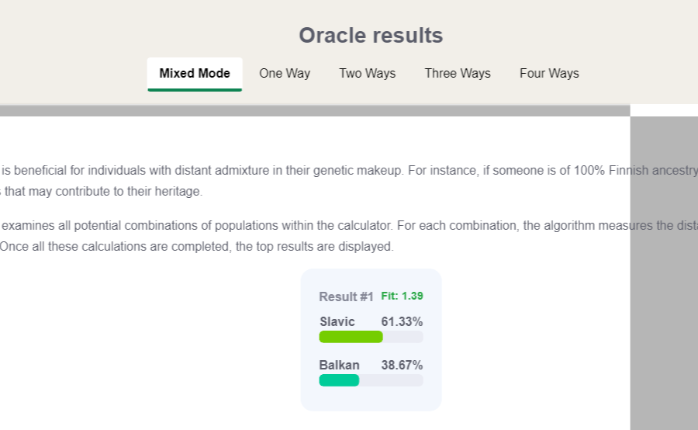The image size is (698, 430).
Task: Click the Oracle results heading
Action: coord(371,36)
